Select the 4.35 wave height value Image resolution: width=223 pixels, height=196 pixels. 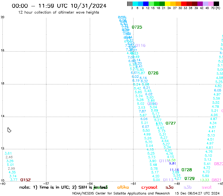(12, 172)
